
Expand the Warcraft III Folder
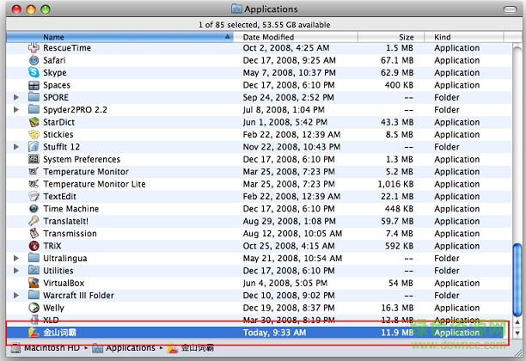tap(16, 296)
